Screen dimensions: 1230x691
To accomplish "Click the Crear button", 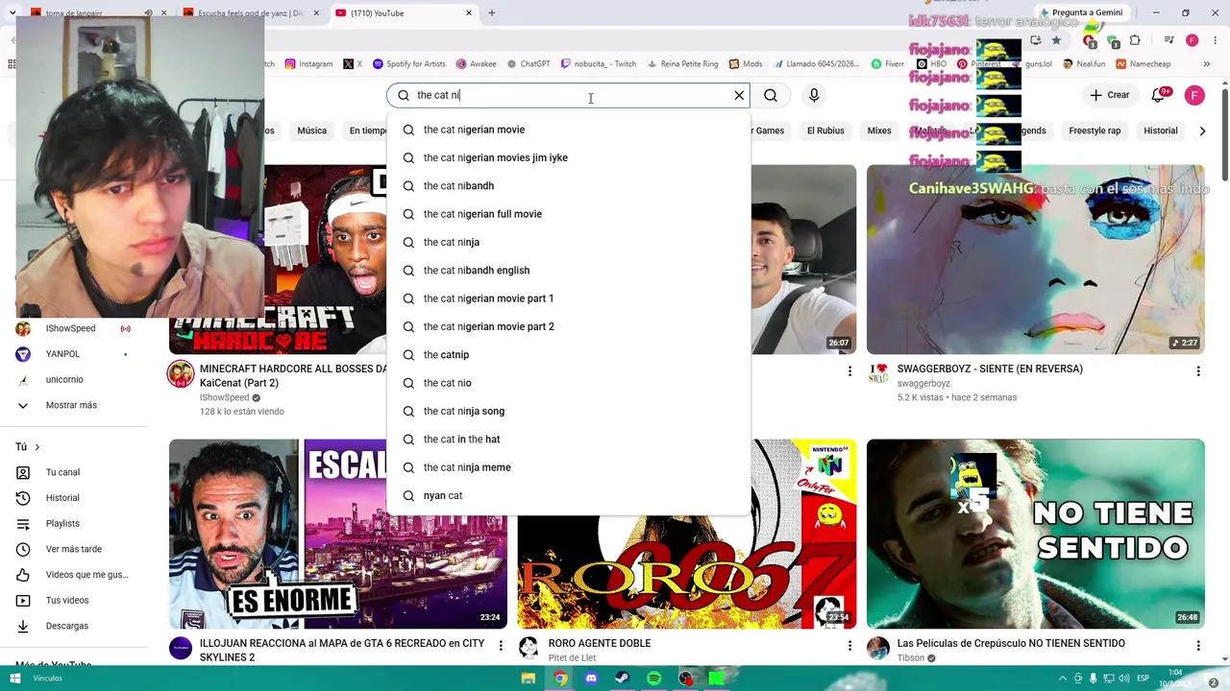I will coord(1109,95).
